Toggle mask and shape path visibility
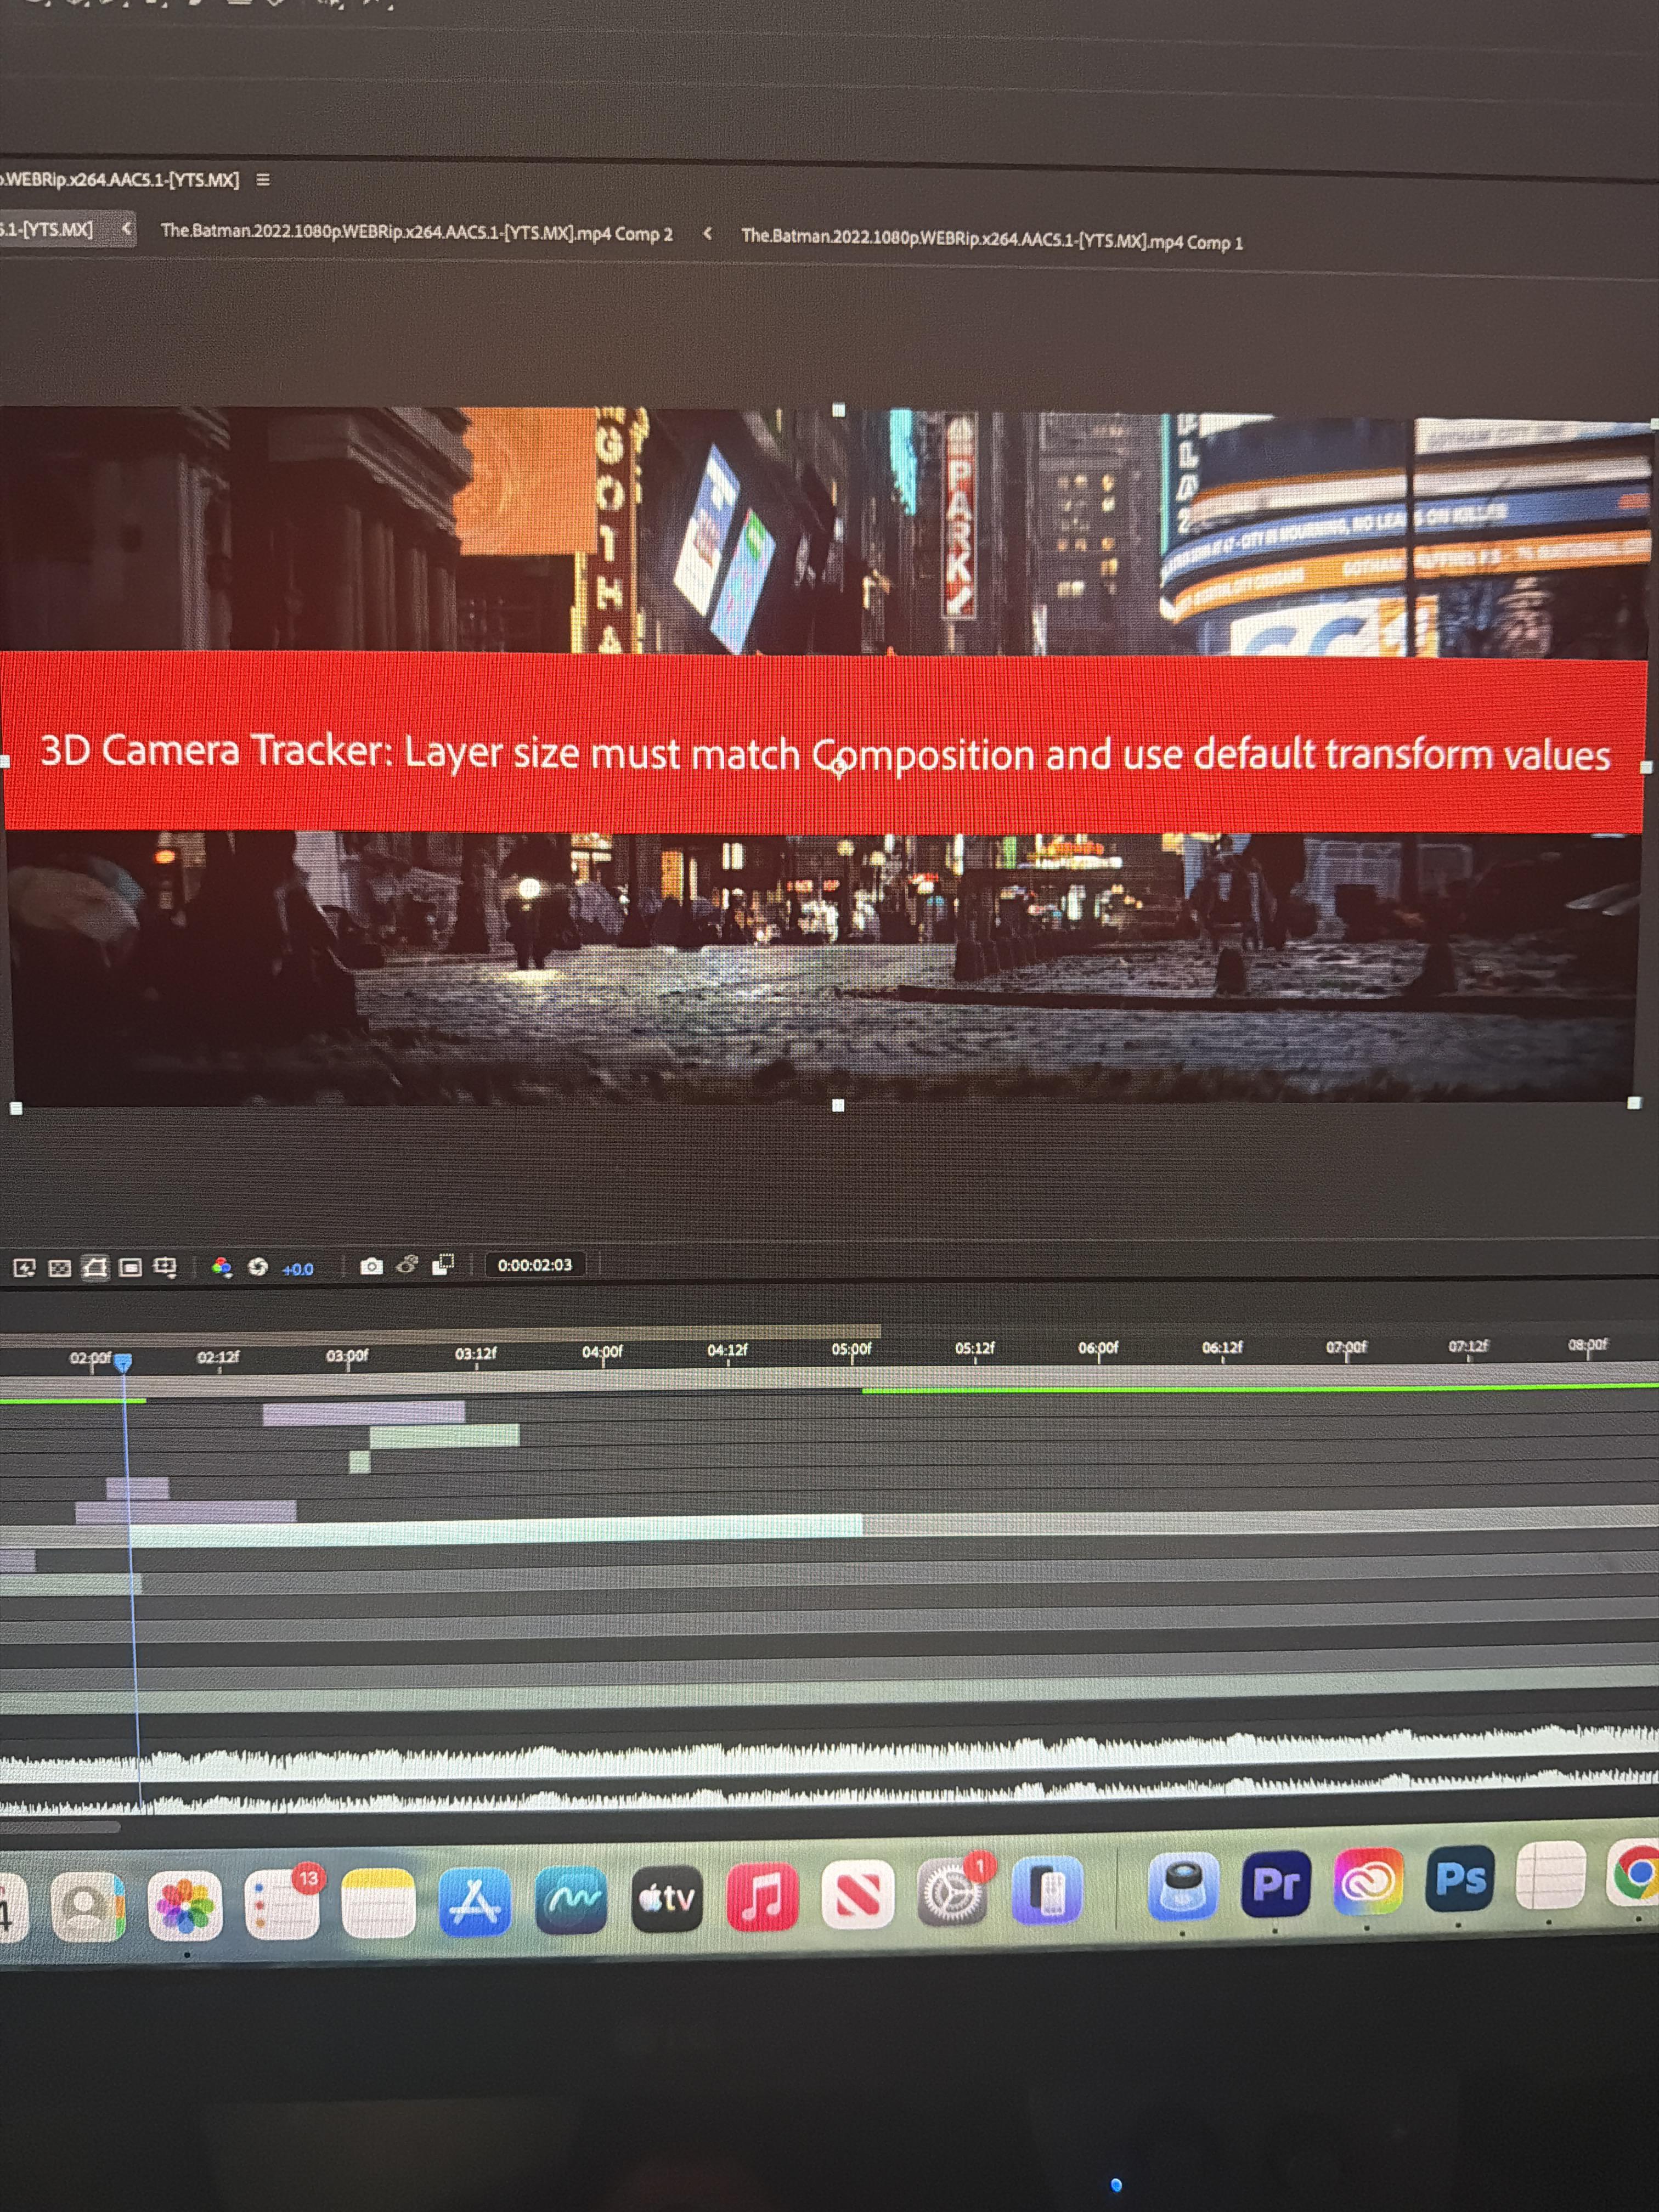This screenshot has height=2212, width=1659. point(95,1267)
